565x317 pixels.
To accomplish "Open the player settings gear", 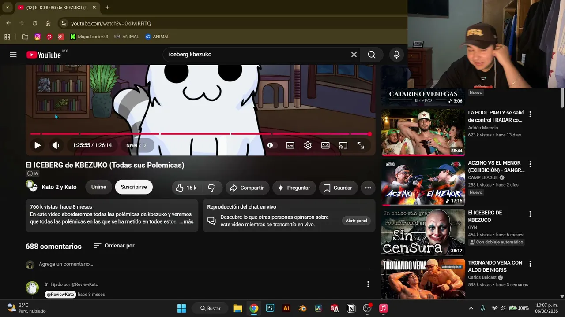I will [308, 145].
